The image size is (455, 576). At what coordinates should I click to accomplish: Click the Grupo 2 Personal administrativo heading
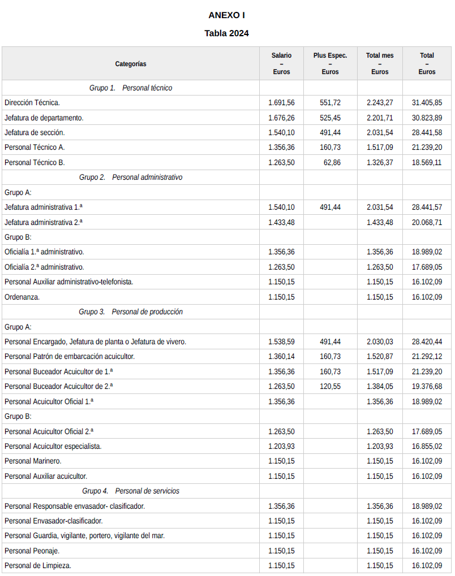point(131,177)
